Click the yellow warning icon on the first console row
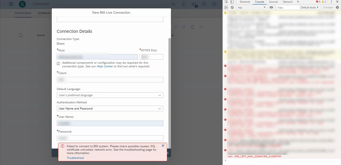The width and height of the screenshot is (341, 165). coord(225,13)
